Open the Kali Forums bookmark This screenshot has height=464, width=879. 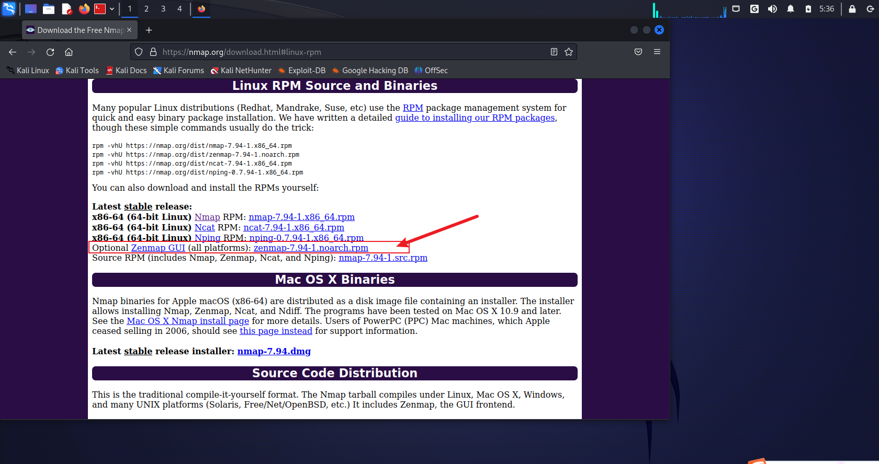[178, 71]
